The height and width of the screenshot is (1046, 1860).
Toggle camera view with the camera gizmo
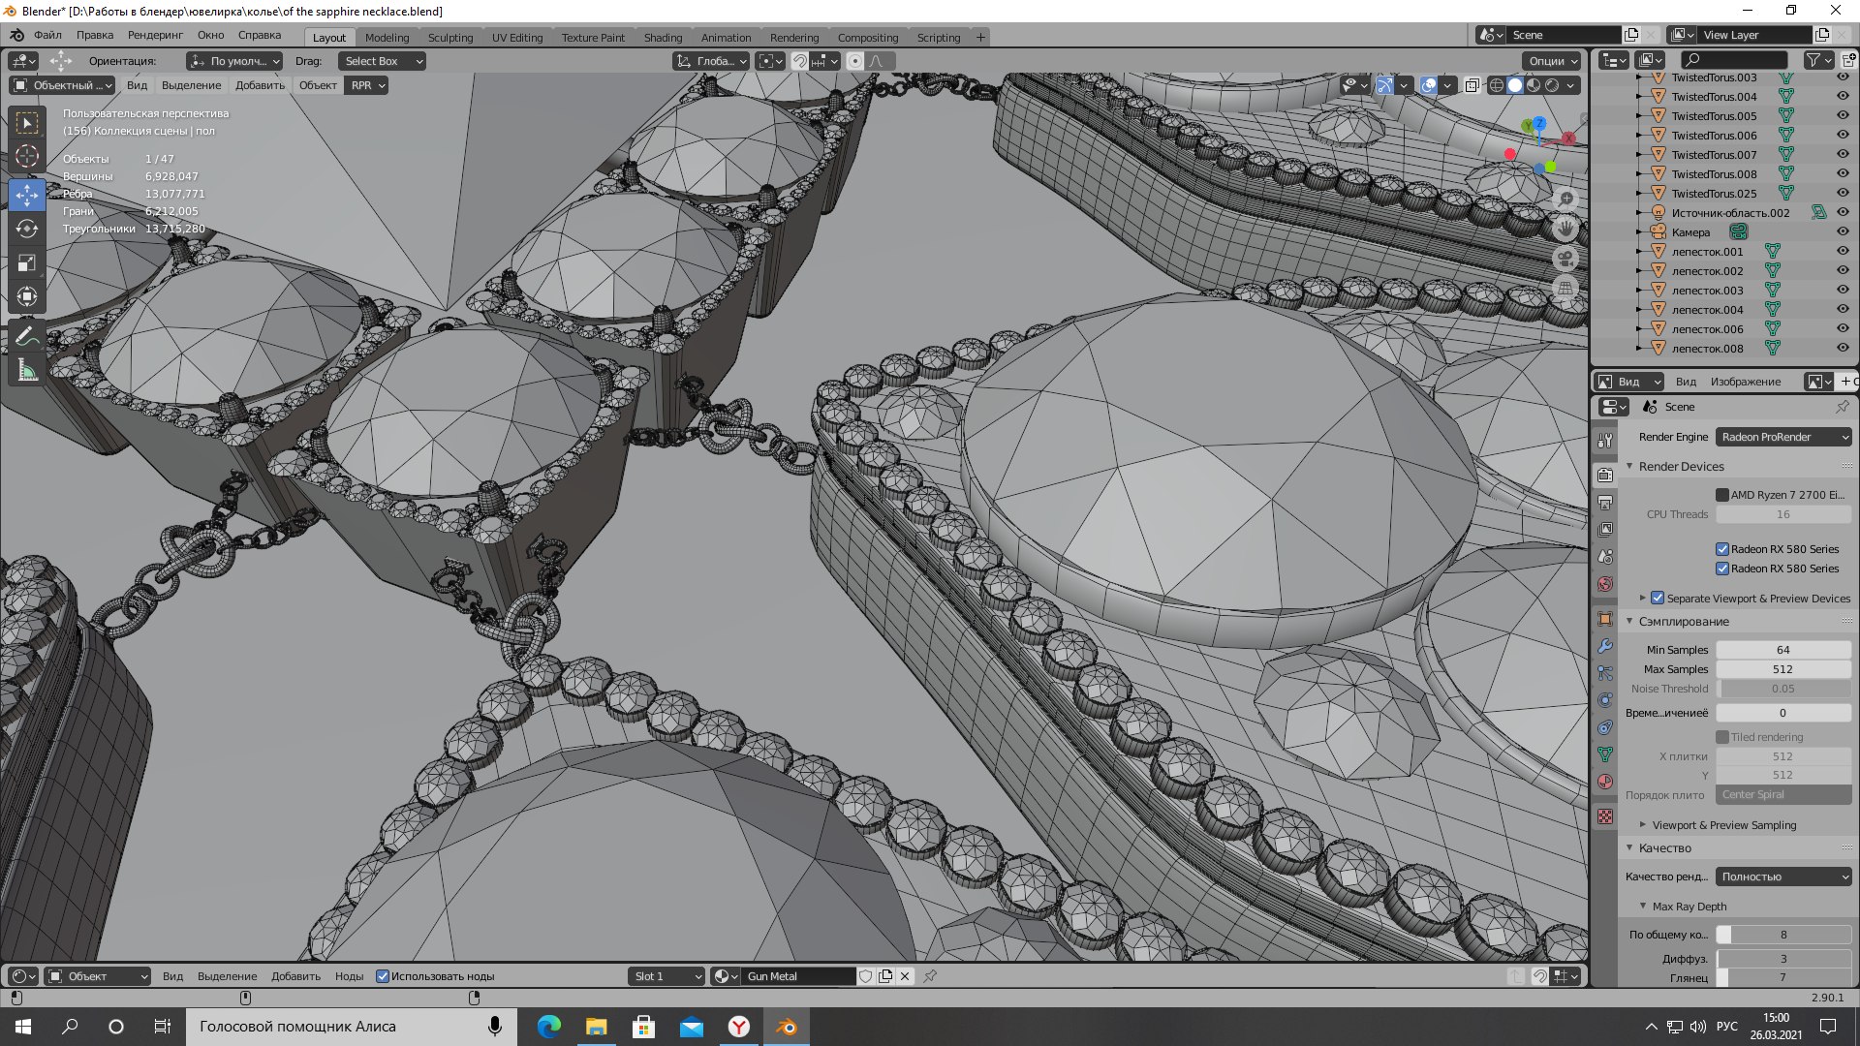coord(1565,259)
